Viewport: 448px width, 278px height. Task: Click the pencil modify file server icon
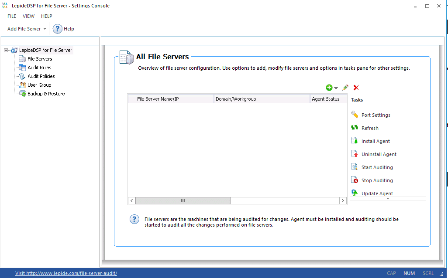(345, 88)
